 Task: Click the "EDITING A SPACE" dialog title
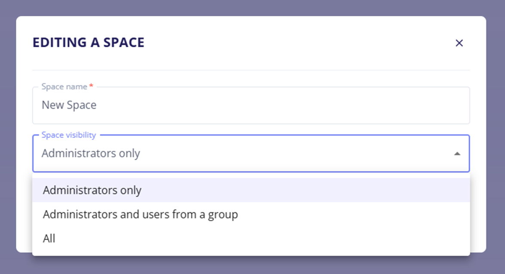coord(89,43)
